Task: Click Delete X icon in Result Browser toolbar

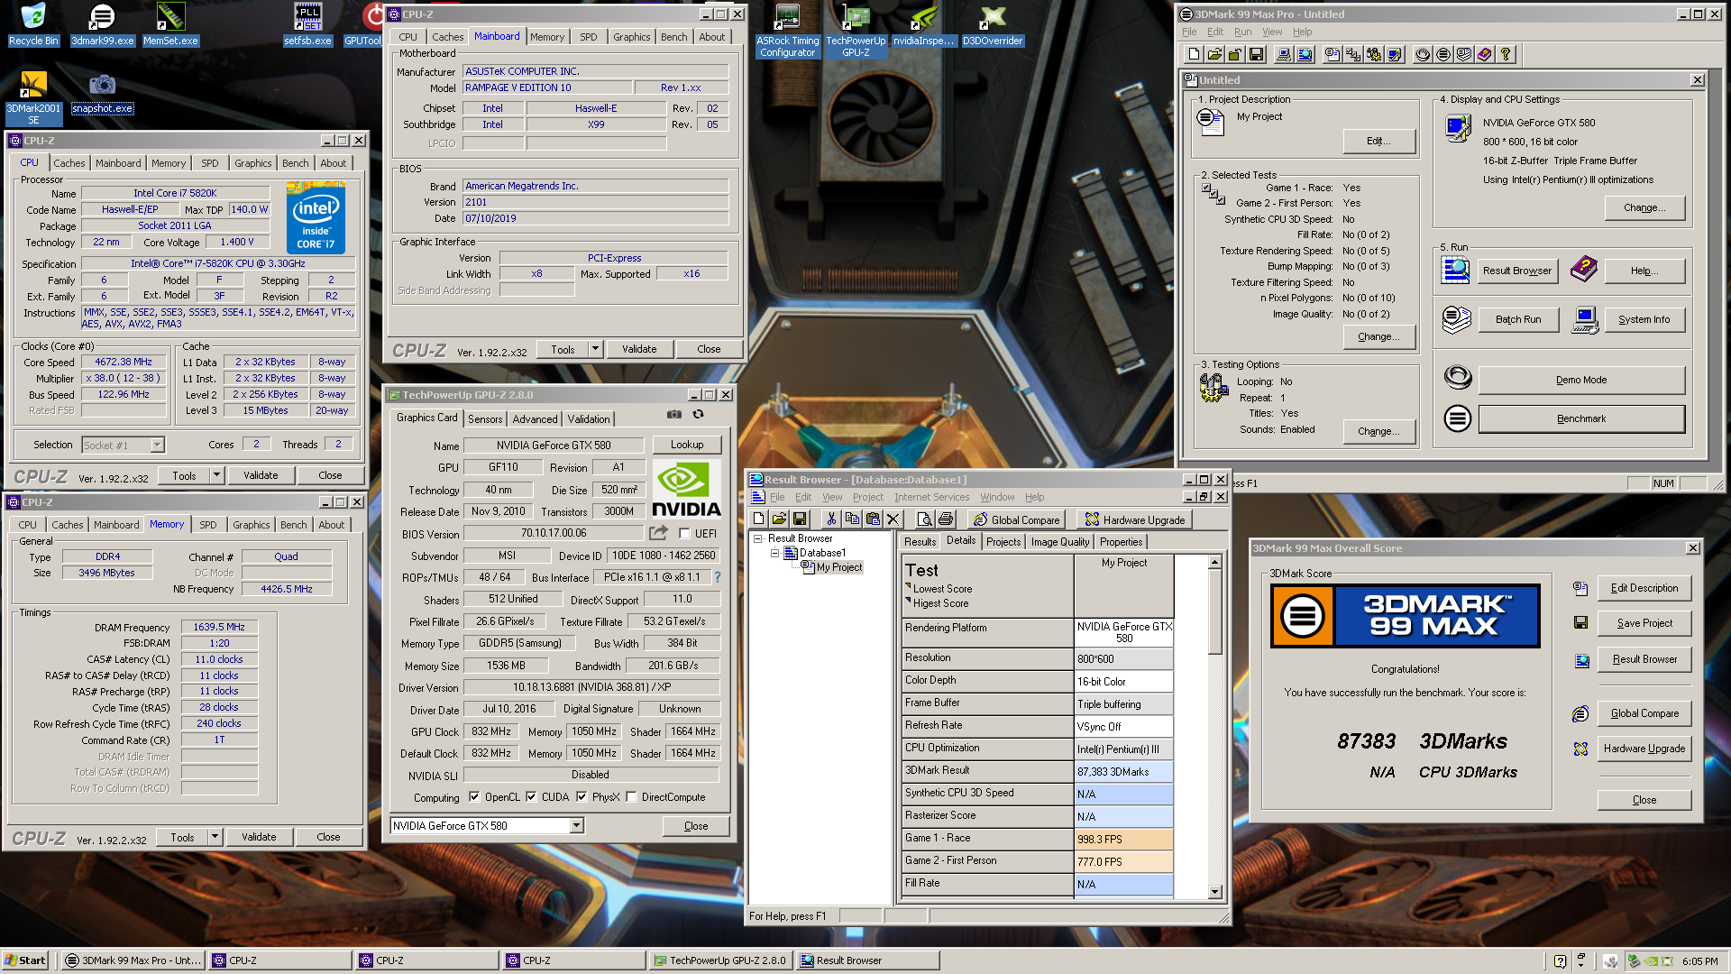Action: [x=893, y=519]
